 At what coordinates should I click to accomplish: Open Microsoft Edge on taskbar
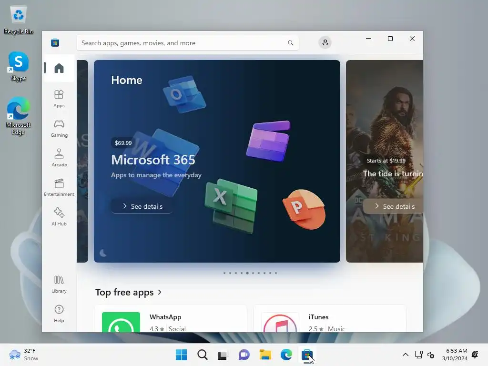coord(286,355)
